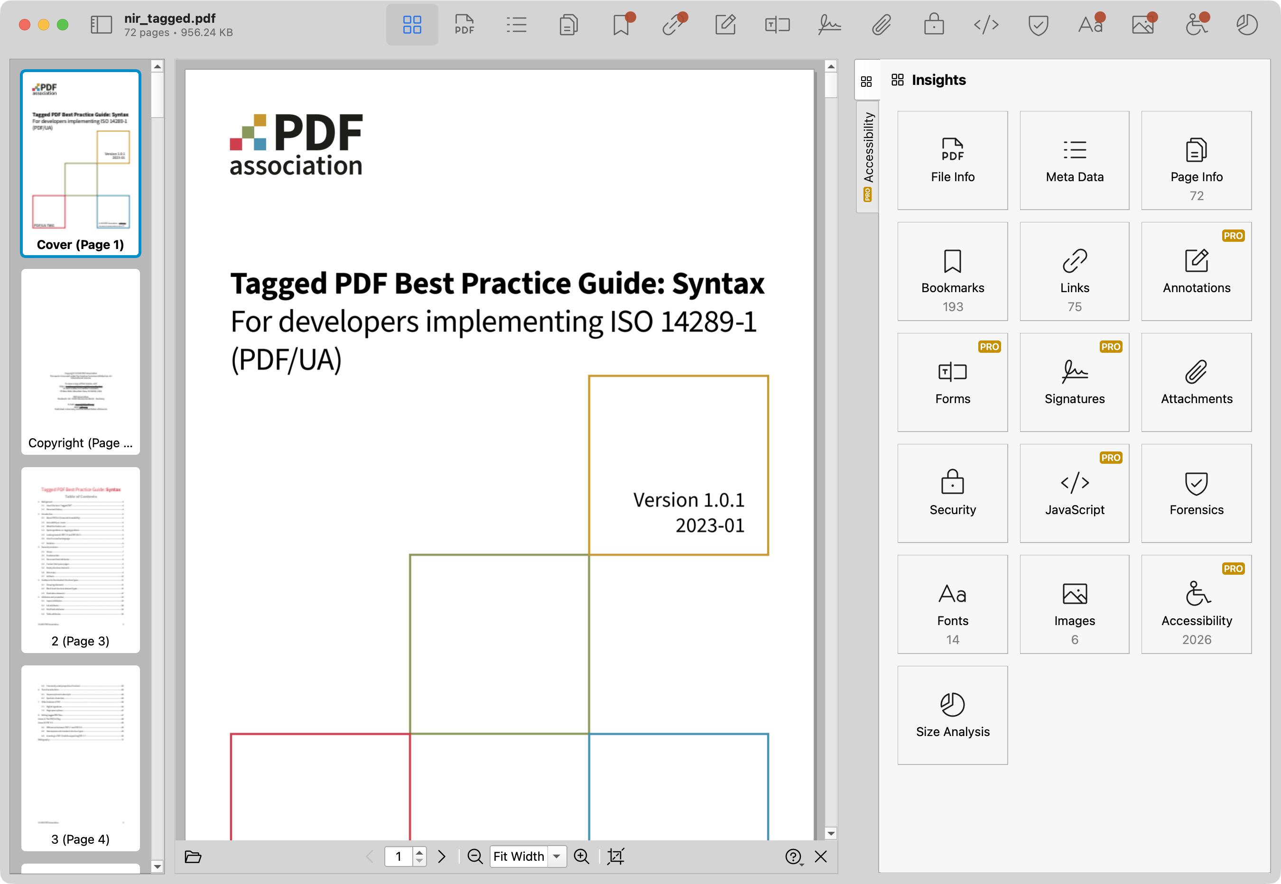Viewport: 1281px width, 884px height.
Task: Open the Forms PRO card
Action: click(952, 382)
